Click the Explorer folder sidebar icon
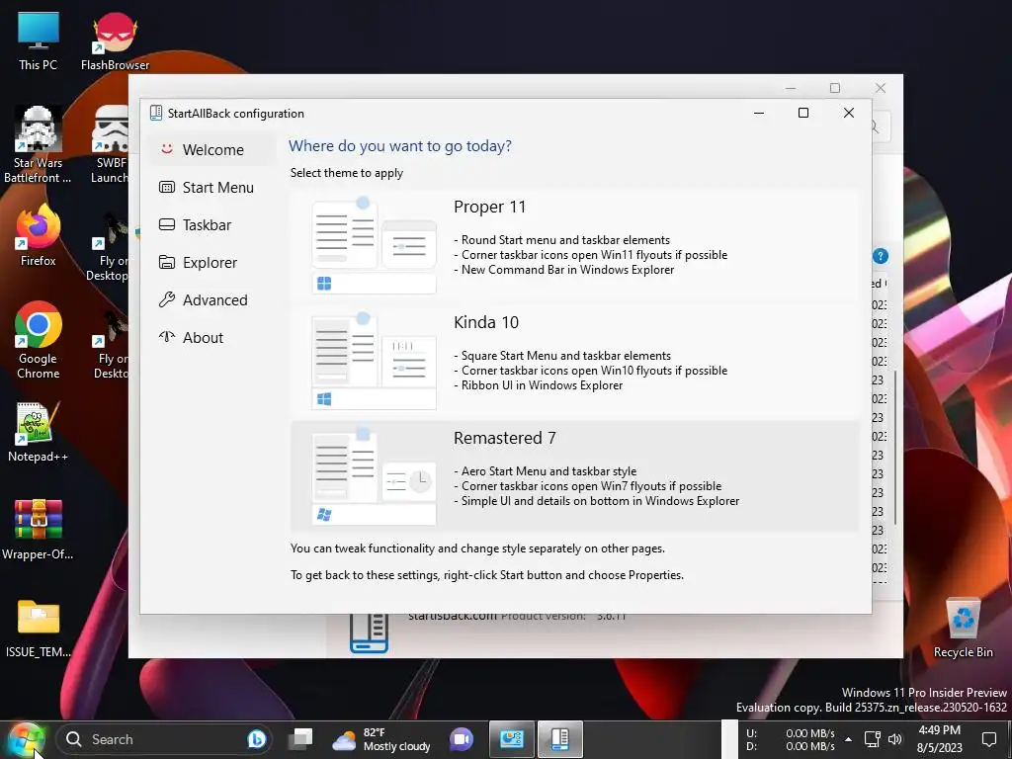This screenshot has width=1012, height=759. click(x=166, y=262)
